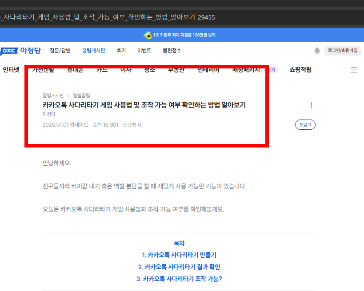This screenshot has width=364, height=291.
Task: Switch to the 이벤트 tab
Action: pos(143,51)
